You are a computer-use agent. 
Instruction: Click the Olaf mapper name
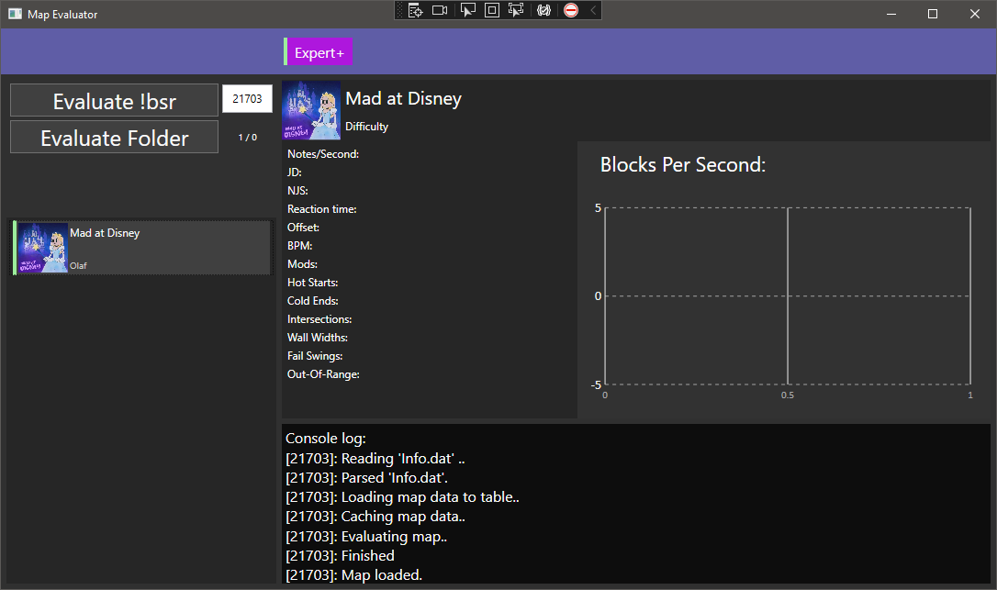(x=78, y=266)
